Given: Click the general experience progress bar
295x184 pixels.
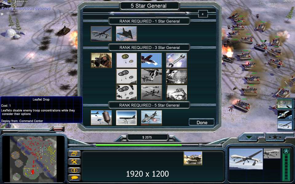Looking at the screenshot, I should (x=150, y=13).
